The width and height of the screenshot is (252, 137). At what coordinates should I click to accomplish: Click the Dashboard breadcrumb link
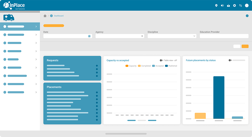(x=59, y=16)
